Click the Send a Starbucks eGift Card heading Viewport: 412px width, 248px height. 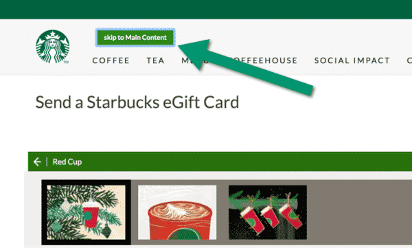137,102
